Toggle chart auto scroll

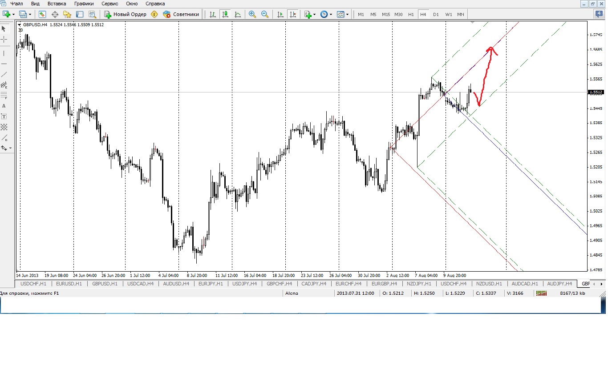click(x=280, y=14)
